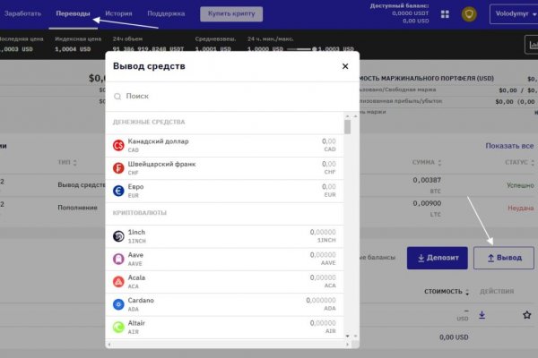Select the Acala ACA token icon

point(118,281)
